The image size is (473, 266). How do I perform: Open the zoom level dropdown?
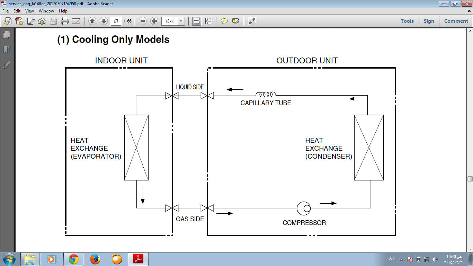181,21
